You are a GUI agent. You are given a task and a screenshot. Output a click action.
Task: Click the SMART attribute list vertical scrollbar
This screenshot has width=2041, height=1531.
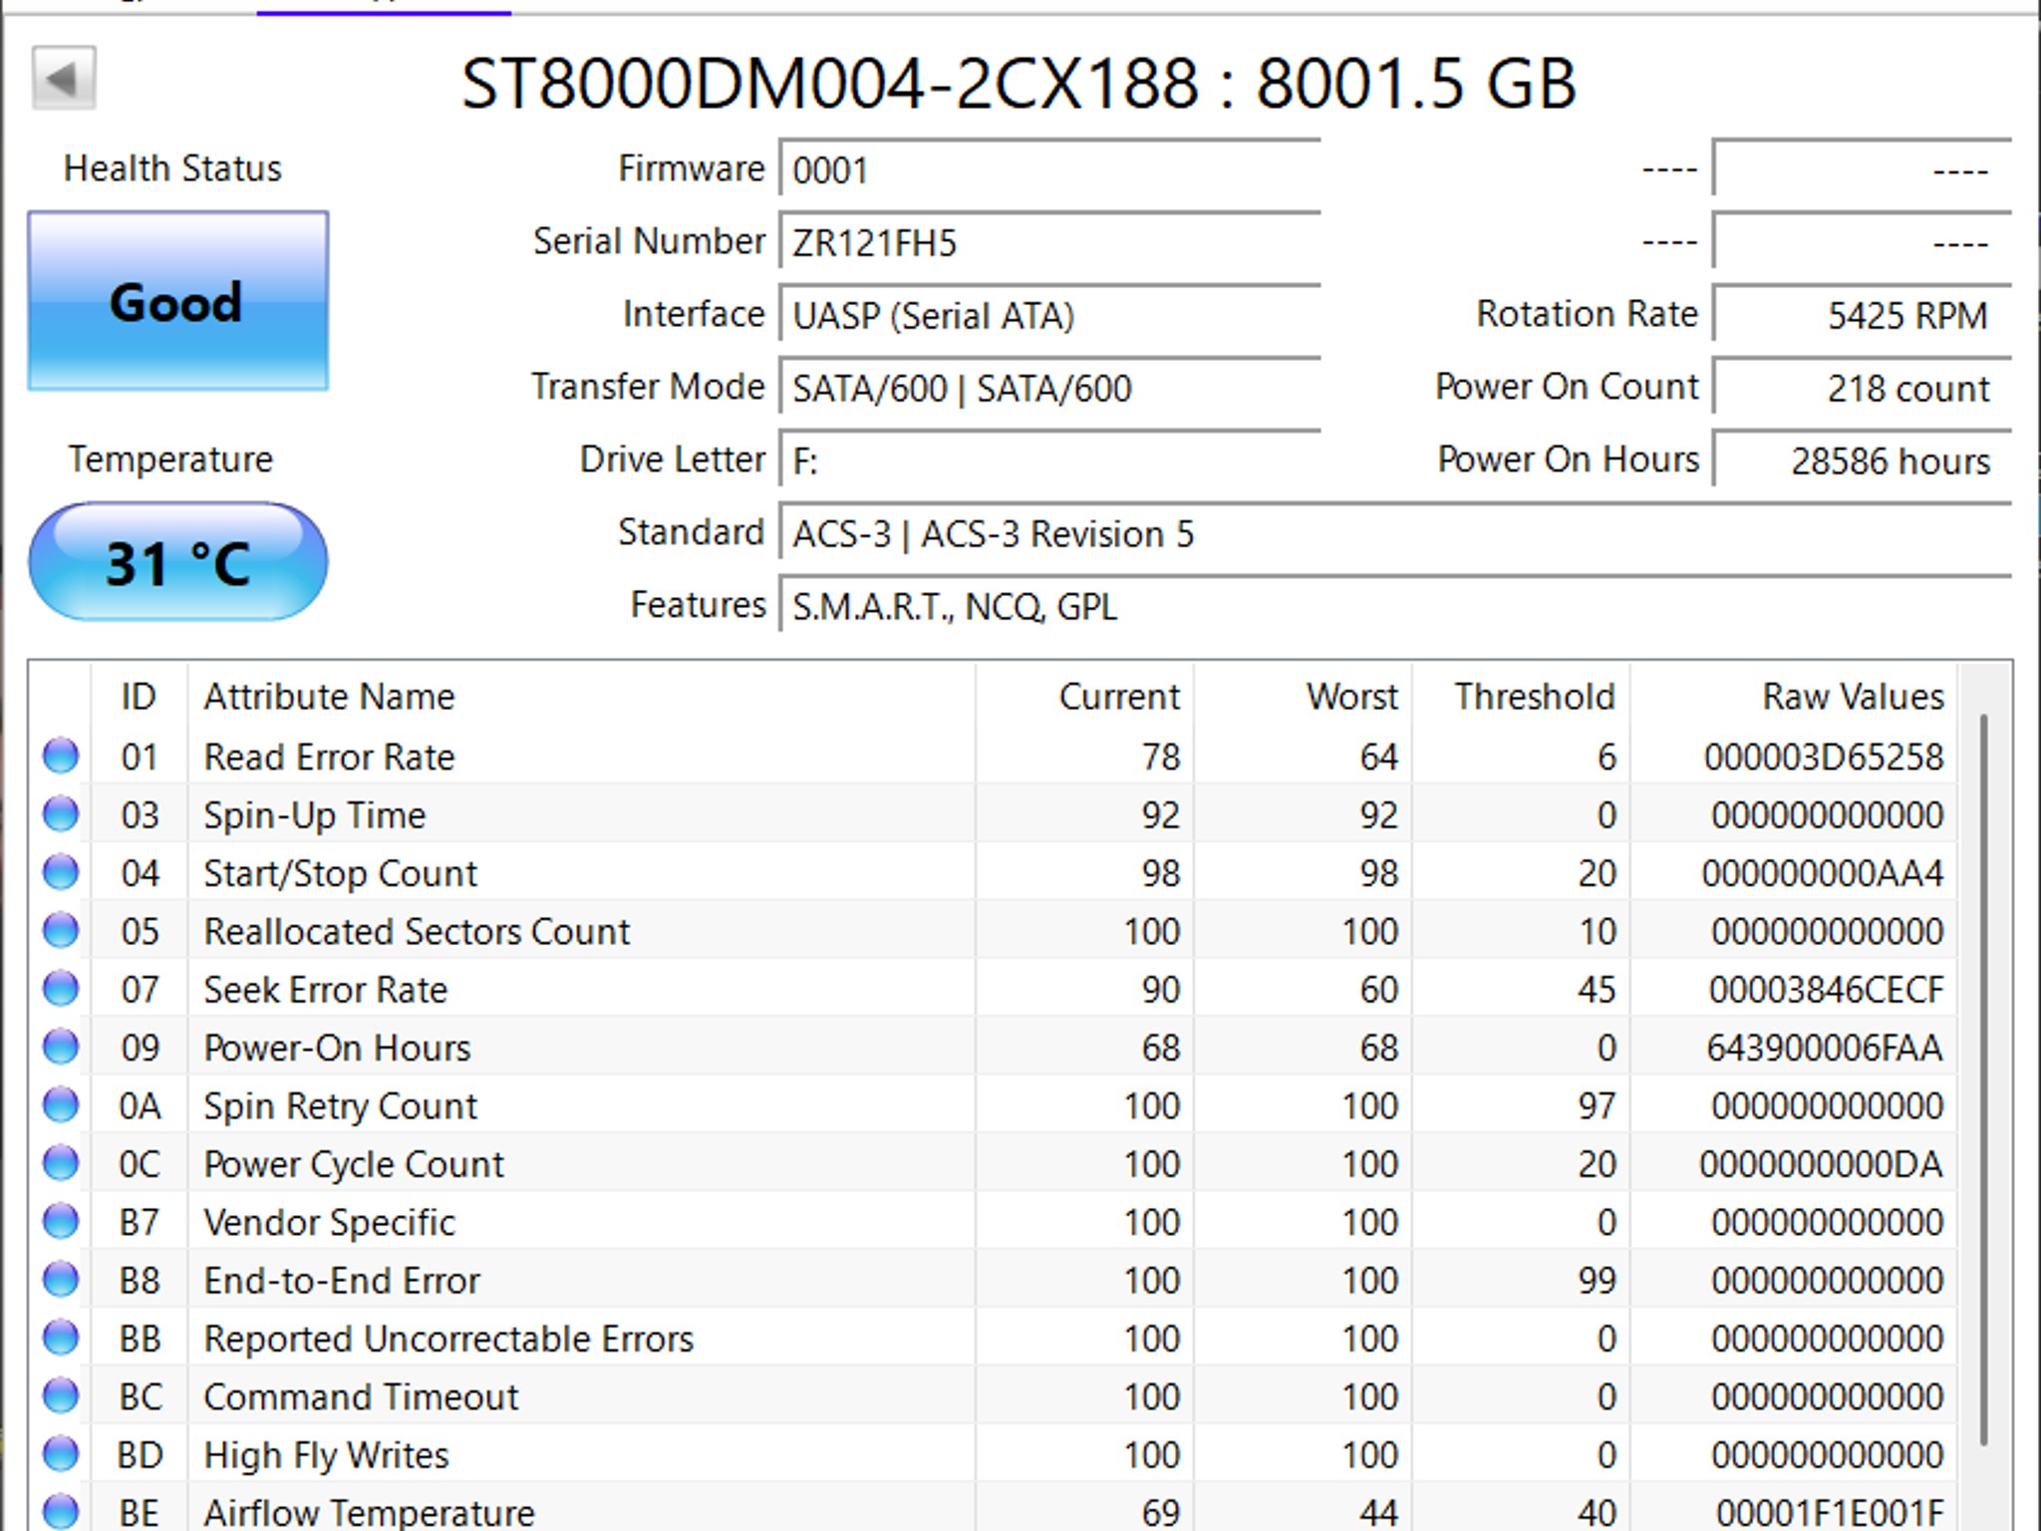[1984, 1080]
